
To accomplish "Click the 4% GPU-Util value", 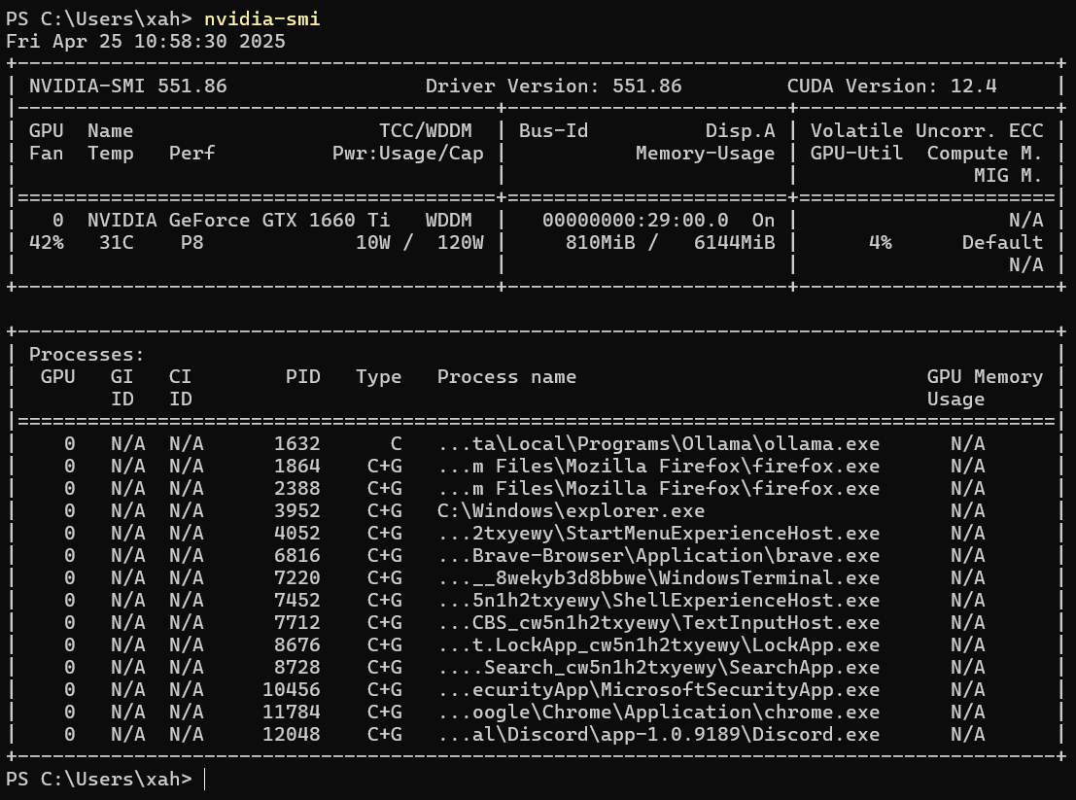I will pyautogui.click(x=880, y=242).
